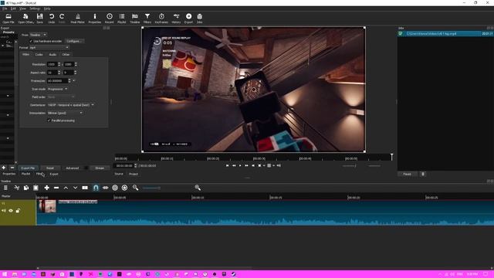The height and width of the screenshot is (278, 494).
Task: Toggle scrub while dragging button
Action: (105, 188)
